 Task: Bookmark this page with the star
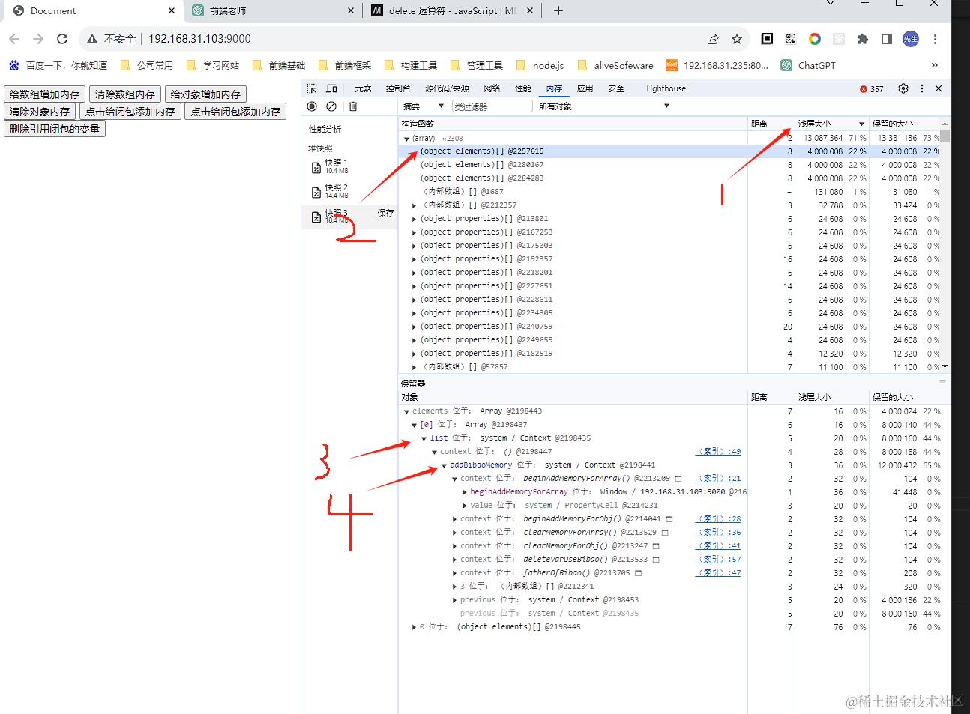point(736,39)
